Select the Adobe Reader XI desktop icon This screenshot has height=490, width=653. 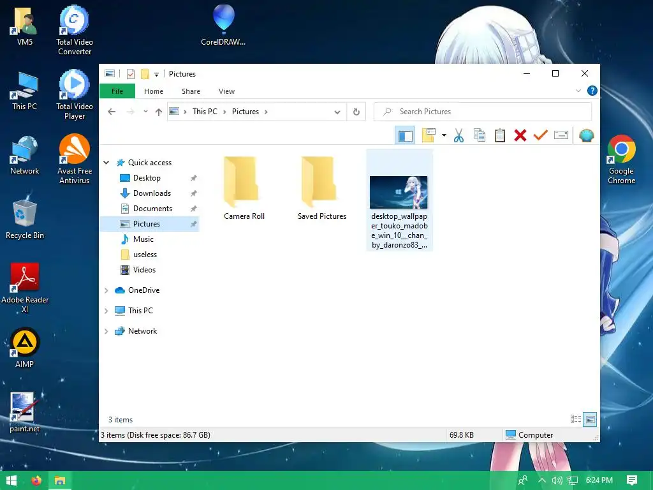[x=25, y=288]
